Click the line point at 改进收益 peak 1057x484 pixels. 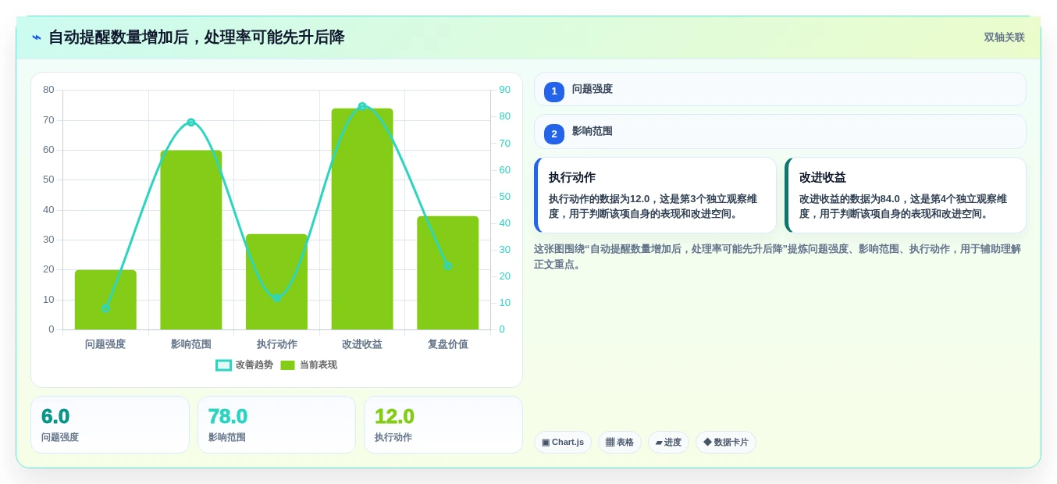[362, 106]
